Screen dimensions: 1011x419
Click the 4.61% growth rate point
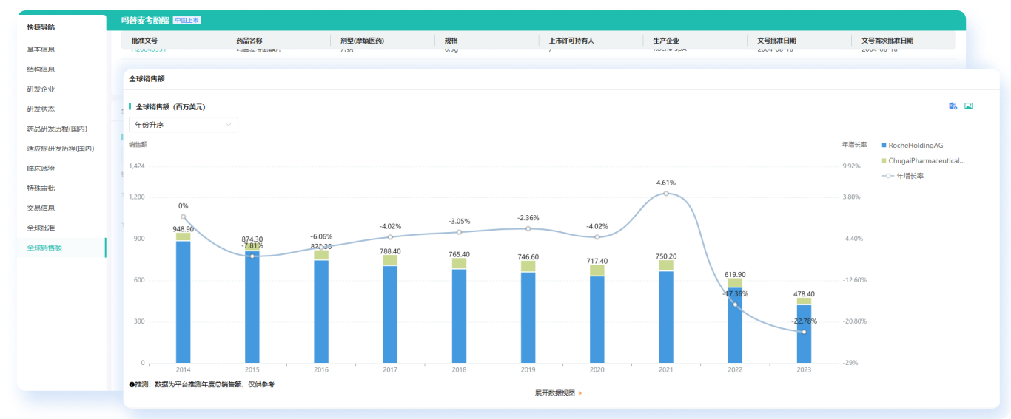point(666,194)
